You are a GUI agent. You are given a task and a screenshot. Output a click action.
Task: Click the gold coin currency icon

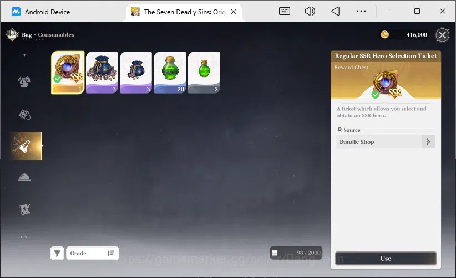(x=385, y=34)
